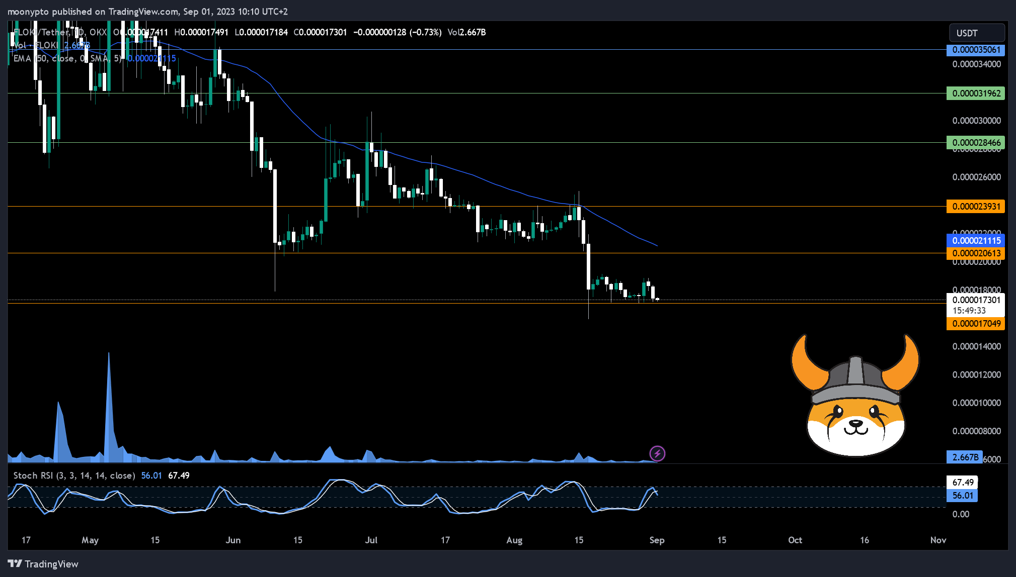Click the 0.000017049 orange price label
Screen dimensions: 1016x577
point(976,324)
